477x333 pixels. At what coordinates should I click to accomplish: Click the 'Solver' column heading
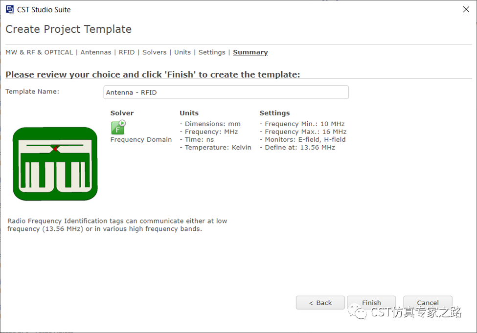[122, 113]
